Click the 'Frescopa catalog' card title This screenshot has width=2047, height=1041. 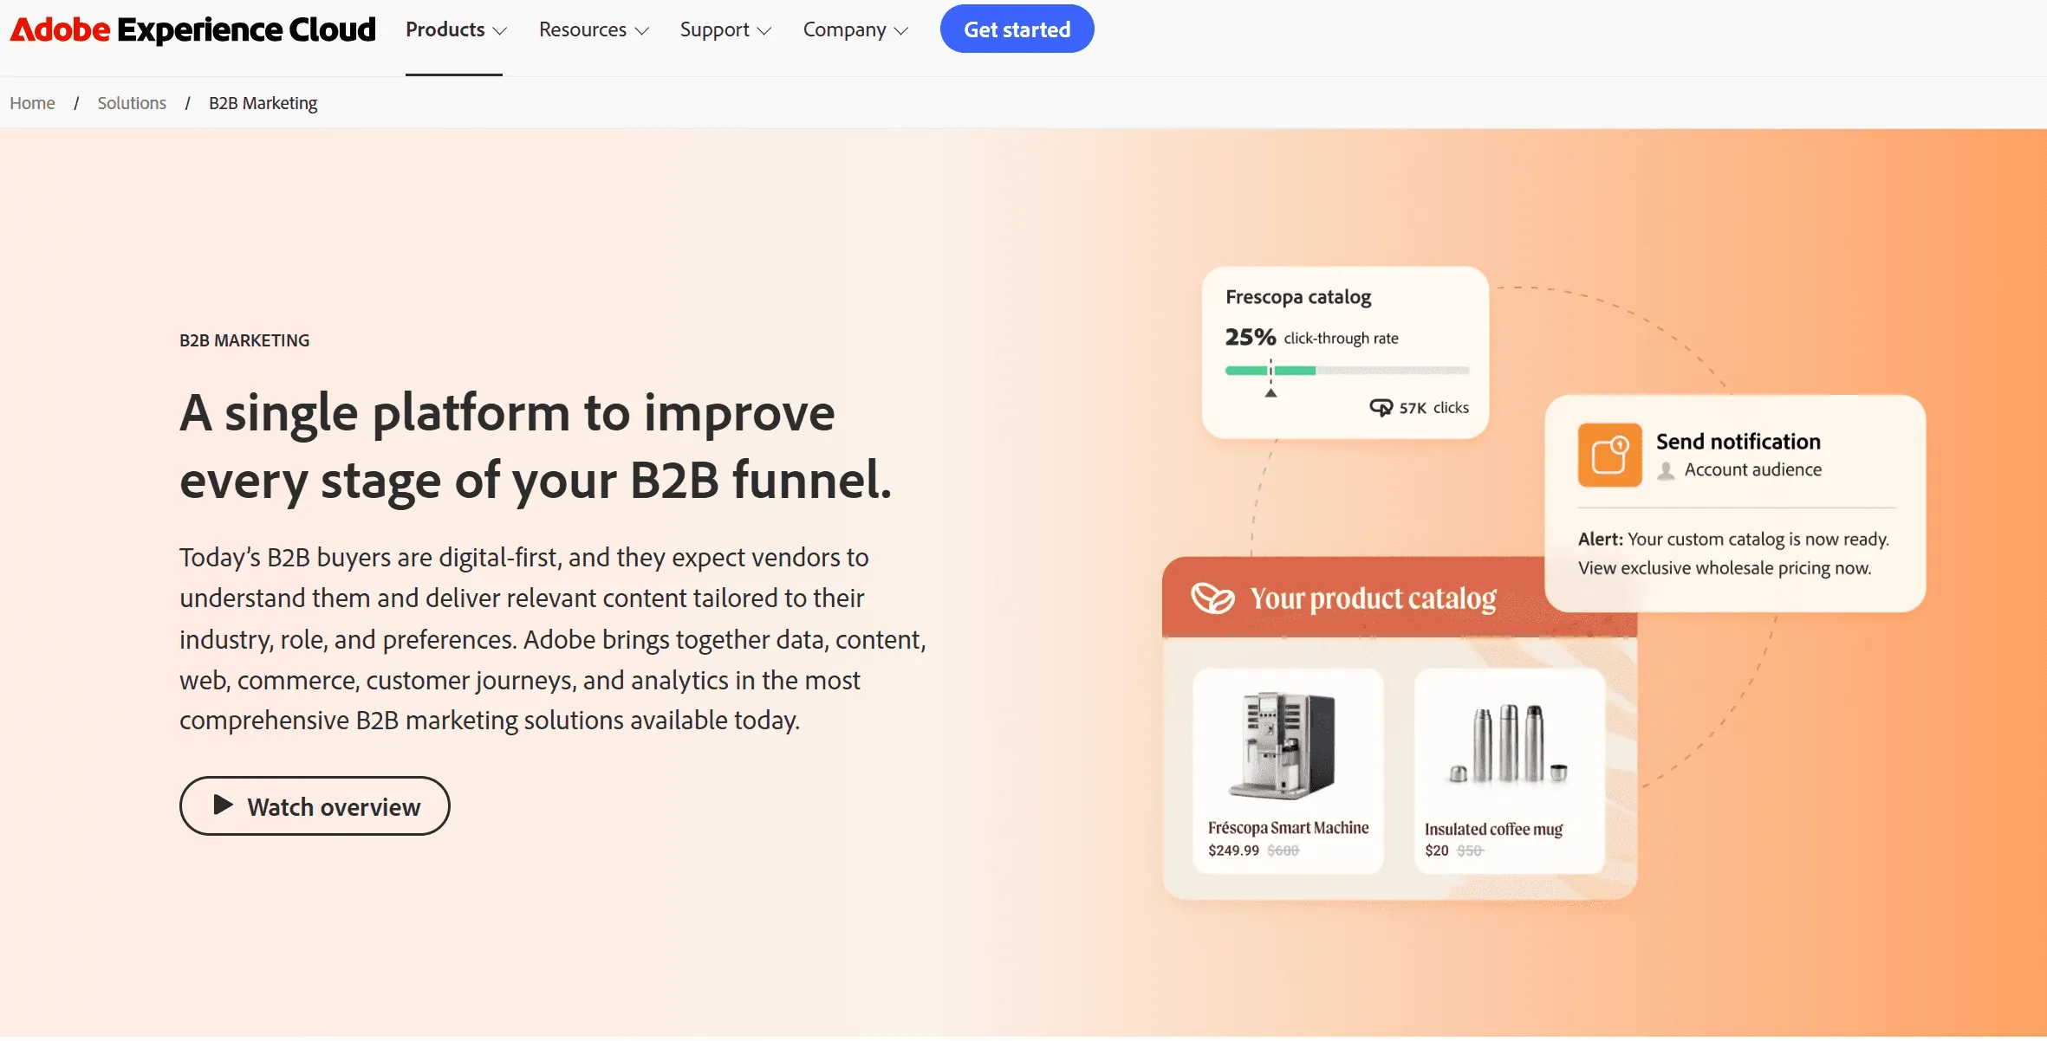[1298, 297]
